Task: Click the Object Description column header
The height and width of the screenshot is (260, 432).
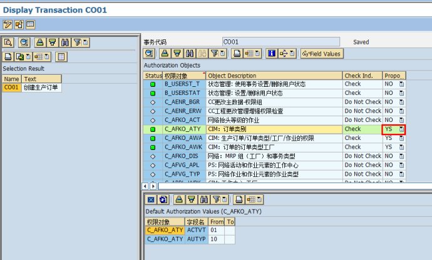Action: coord(274,76)
